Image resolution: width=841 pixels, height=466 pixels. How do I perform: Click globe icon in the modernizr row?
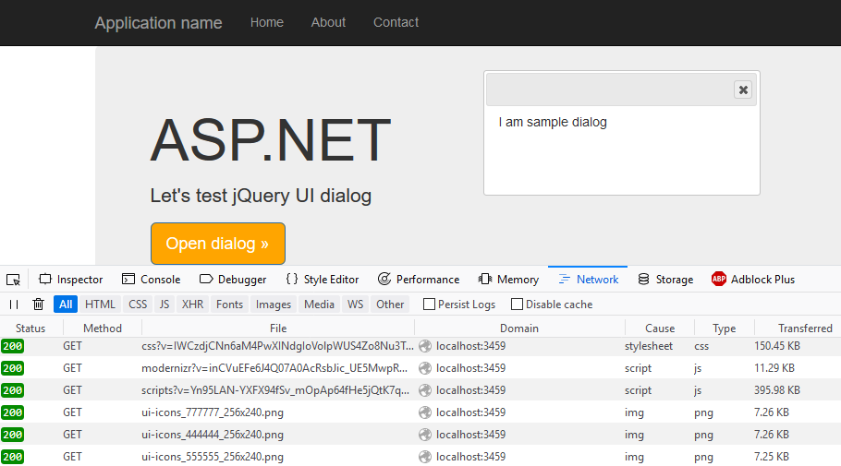pyautogui.click(x=425, y=368)
